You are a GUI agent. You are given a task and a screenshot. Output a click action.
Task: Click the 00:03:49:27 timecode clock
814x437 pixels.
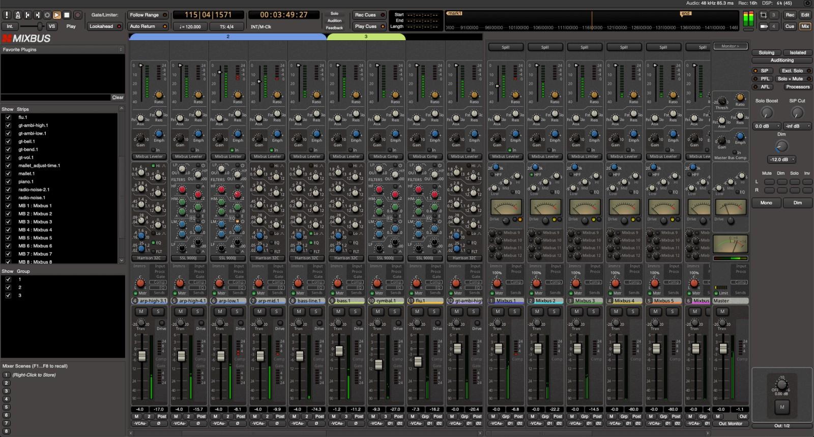283,15
